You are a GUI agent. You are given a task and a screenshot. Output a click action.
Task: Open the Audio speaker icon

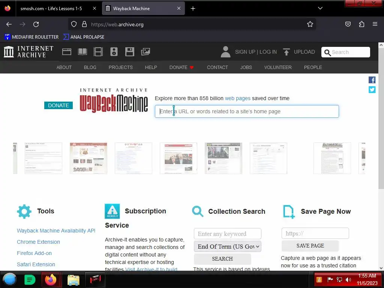(x=114, y=52)
